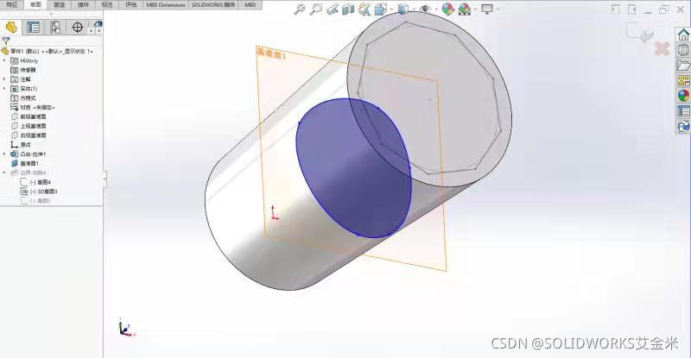Select 右视基准面 right plane
The image size is (691, 358).
click(x=29, y=135)
